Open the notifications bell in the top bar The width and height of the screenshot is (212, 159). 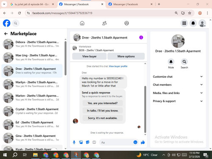(193, 23)
